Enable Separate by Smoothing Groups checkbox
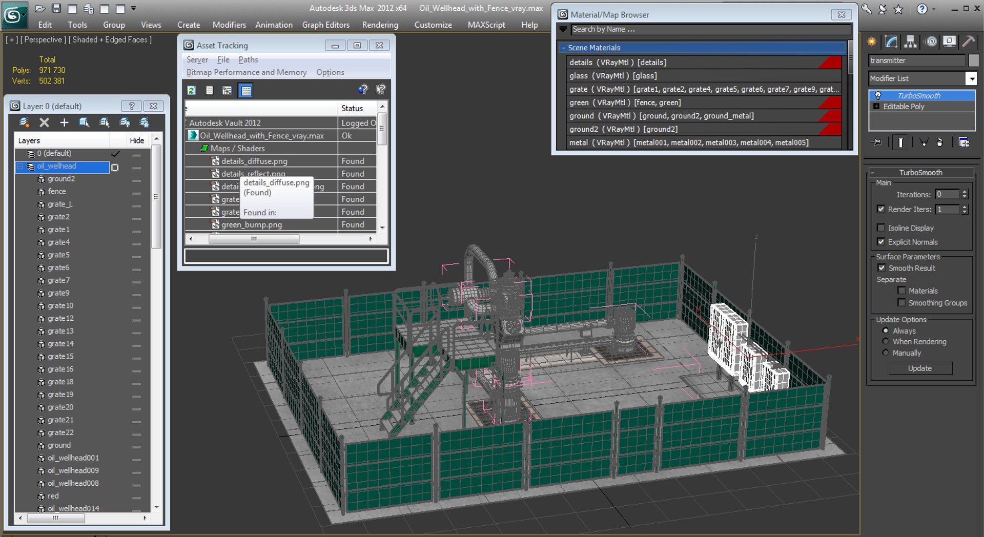 point(901,303)
